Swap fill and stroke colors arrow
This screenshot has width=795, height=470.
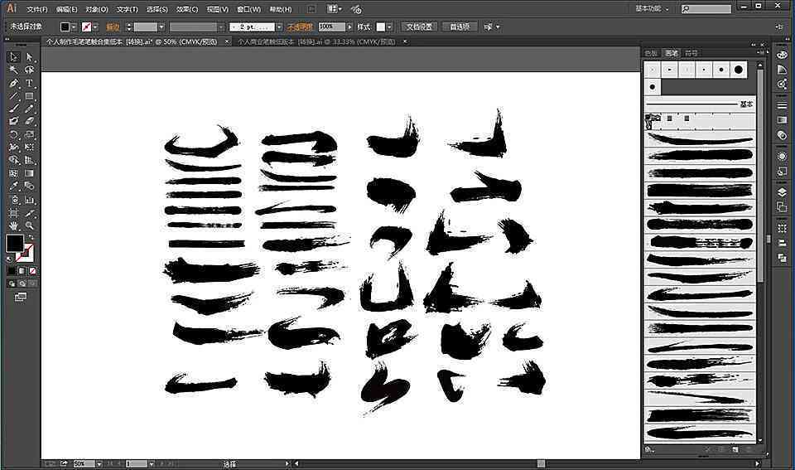click(x=31, y=237)
